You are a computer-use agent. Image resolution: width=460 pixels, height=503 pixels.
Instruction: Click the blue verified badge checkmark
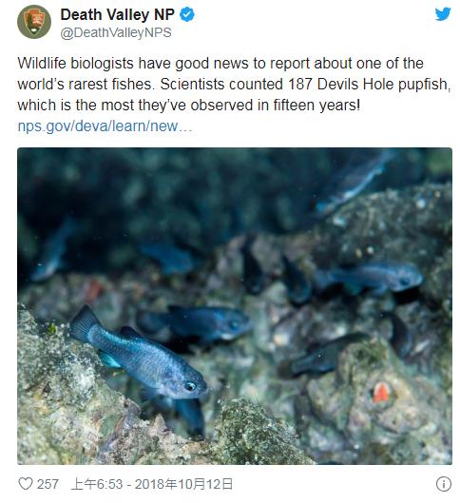coord(187,15)
